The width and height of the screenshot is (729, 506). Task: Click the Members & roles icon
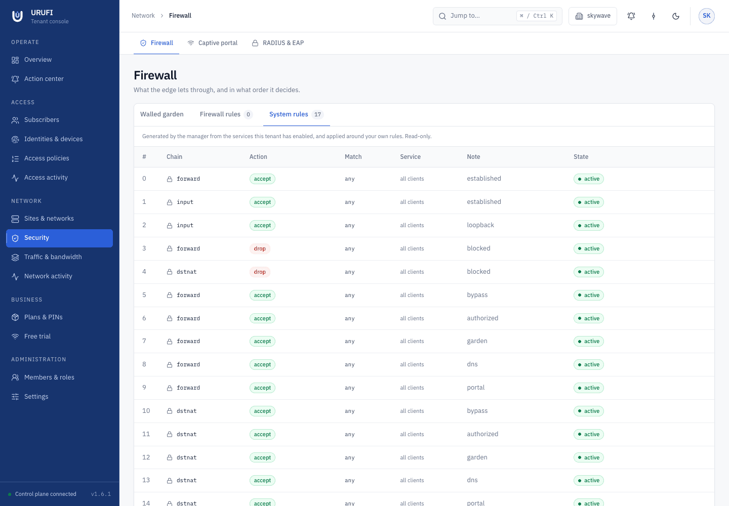15,378
